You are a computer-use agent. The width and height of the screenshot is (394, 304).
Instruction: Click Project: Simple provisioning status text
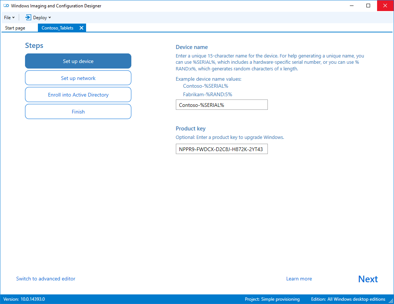[x=272, y=299]
